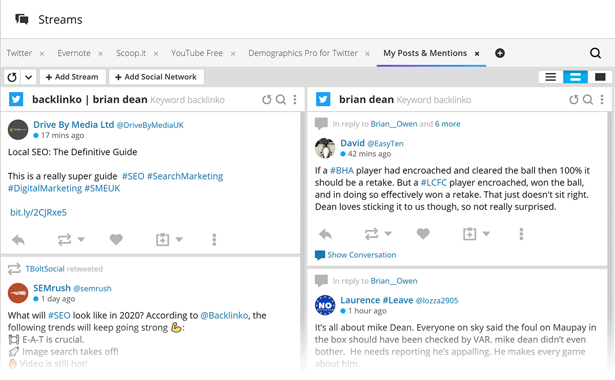
Task: Refresh the brian dean stream
Action: (574, 100)
